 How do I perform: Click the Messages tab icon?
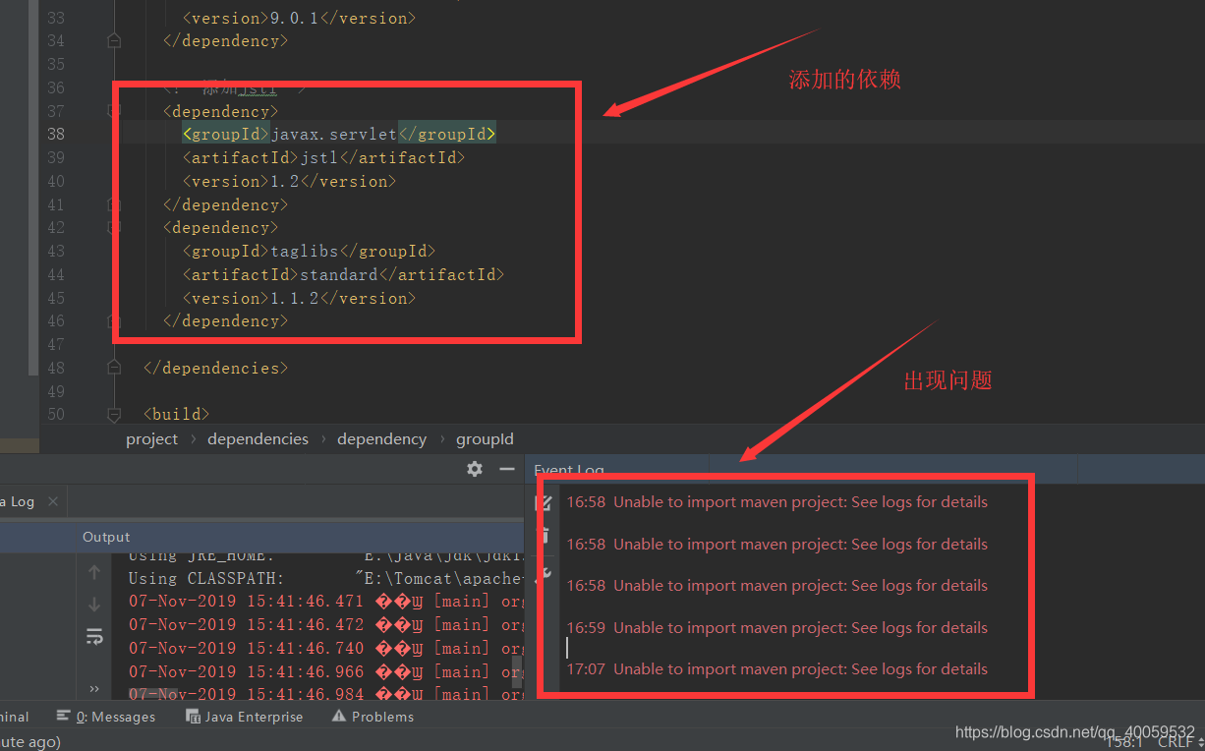pyautogui.click(x=64, y=717)
